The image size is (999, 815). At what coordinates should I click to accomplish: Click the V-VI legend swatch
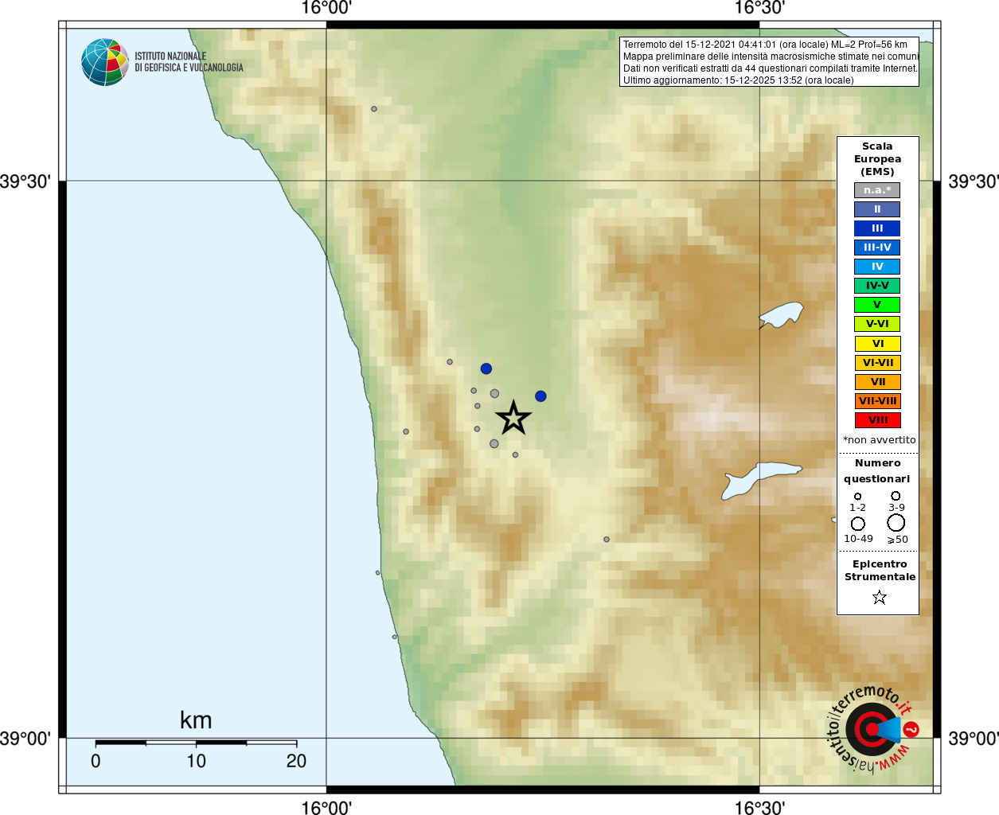click(x=877, y=324)
